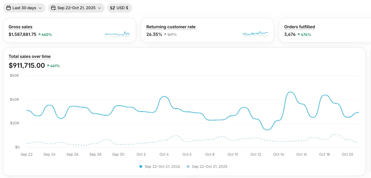Click the $911,715.00 total sales value
The width and height of the screenshot is (371, 178).
(27, 65)
